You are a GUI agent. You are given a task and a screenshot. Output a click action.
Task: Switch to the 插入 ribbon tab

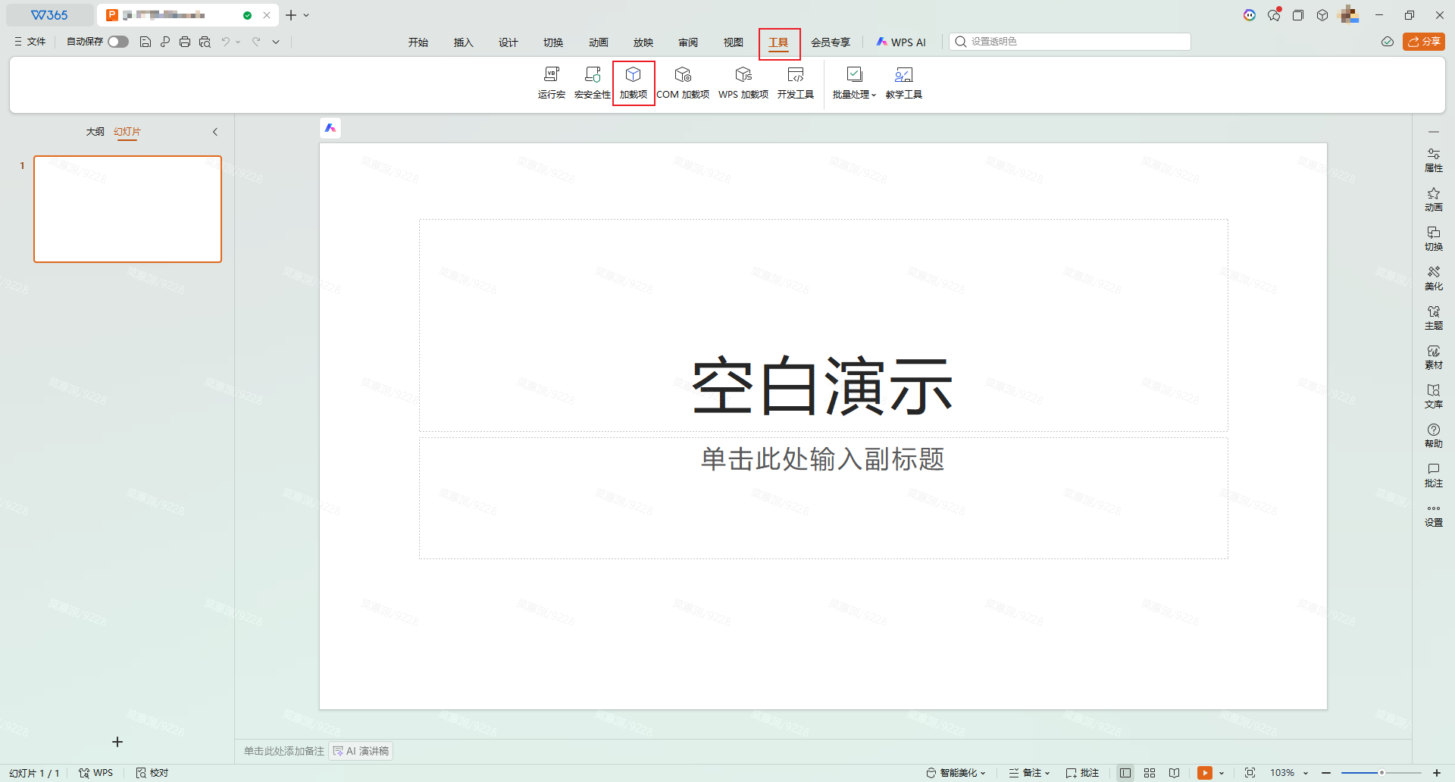point(463,42)
